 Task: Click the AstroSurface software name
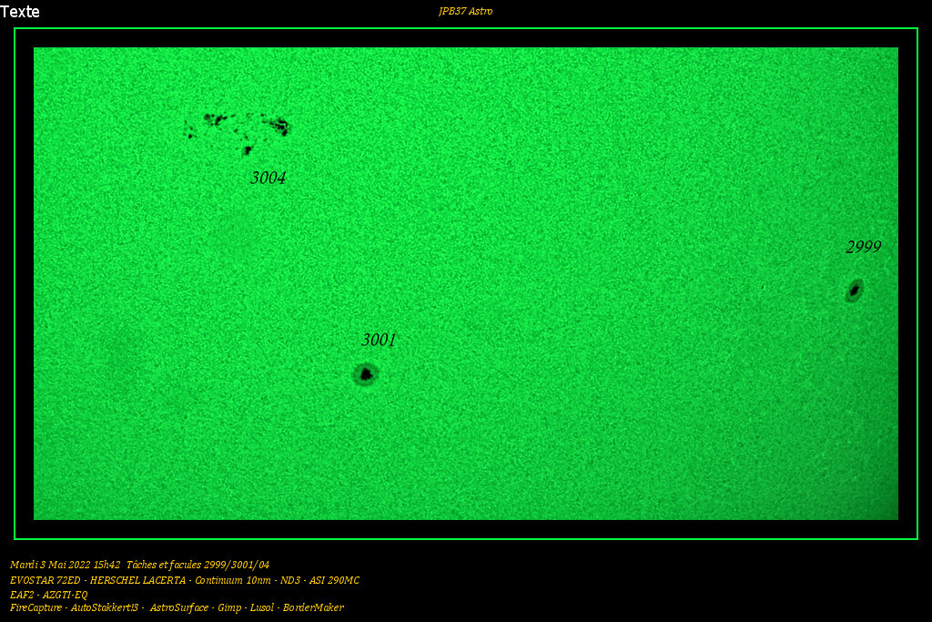pyautogui.click(x=177, y=607)
